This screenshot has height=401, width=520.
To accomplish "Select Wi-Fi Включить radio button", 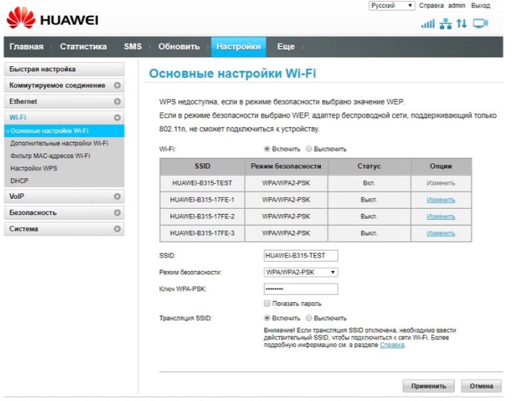I will pyautogui.click(x=267, y=149).
